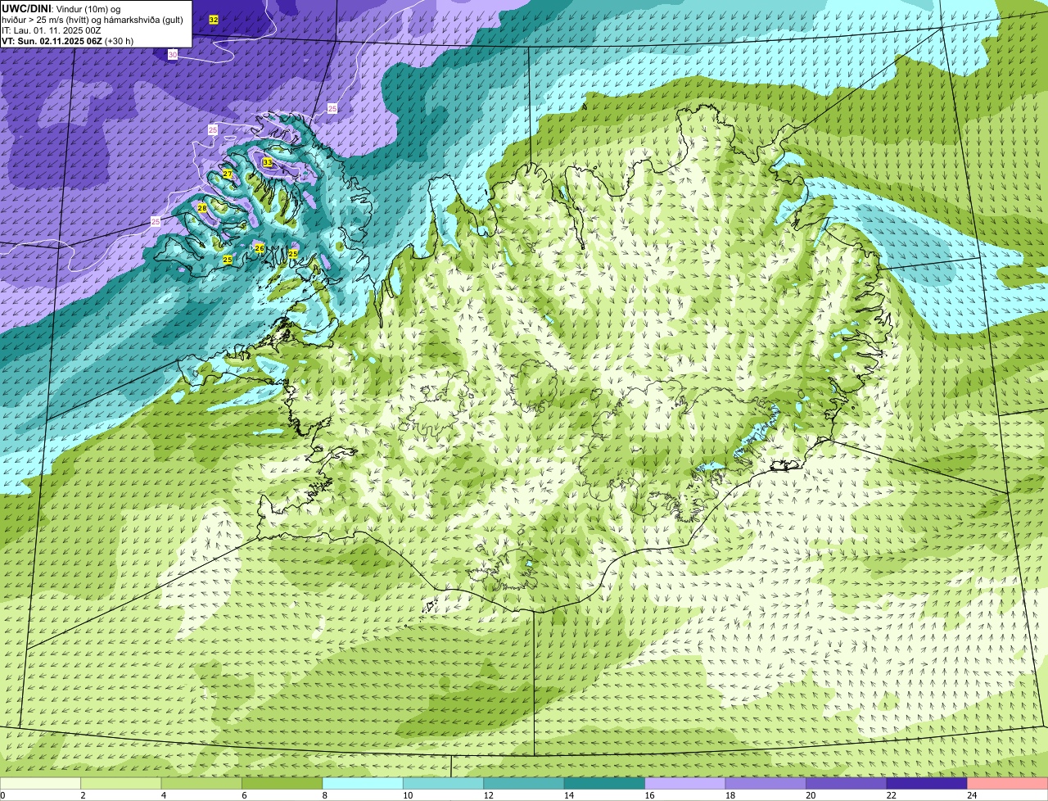1048x801 pixels.
Task: Click the legend tick label 4
Action: coord(163,795)
